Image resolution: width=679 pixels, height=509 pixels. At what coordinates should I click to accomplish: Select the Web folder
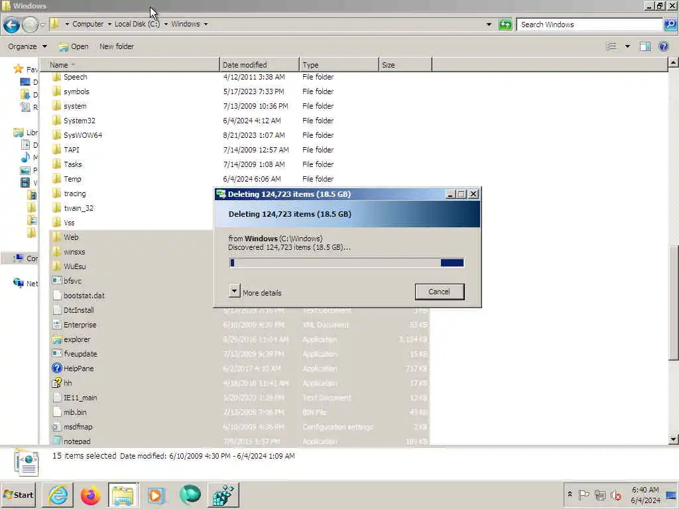(x=71, y=238)
